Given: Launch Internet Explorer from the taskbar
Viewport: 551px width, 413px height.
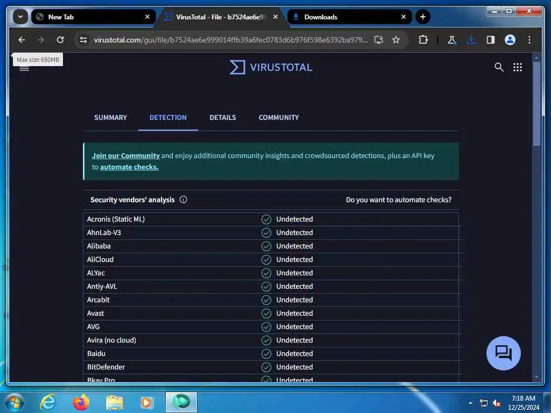Looking at the screenshot, I should coord(47,402).
